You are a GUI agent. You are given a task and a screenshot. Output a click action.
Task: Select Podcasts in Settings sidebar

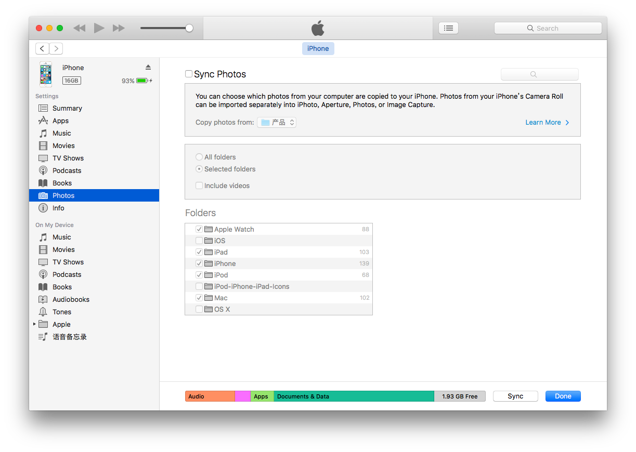point(67,170)
